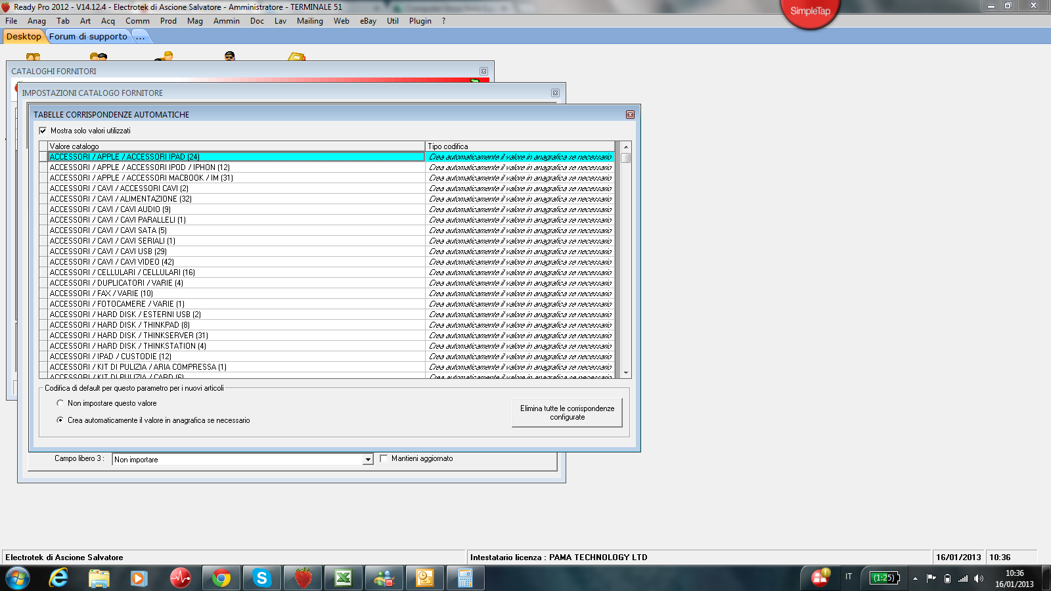Select 'Crea automaticamente il valore in anagrafica' radio
This screenshot has width=1051, height=591.
tap(60, 420)
